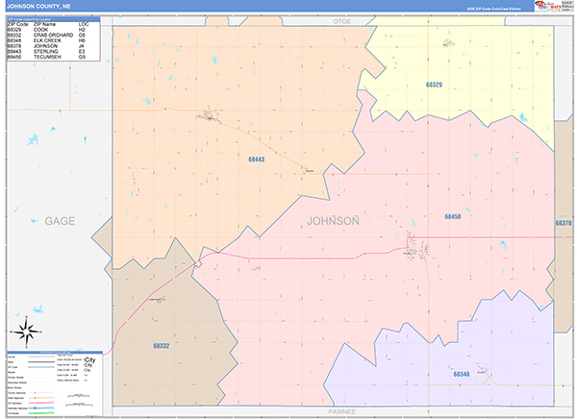Click 'STERLING' in the ZIP index
Viewport: 577px width, 419px height.
tap(45, 52)
